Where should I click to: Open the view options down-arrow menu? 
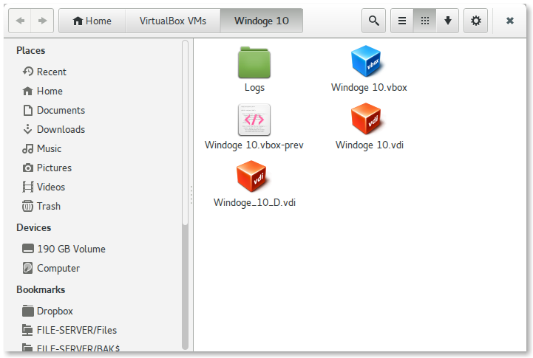(x=447, y=21)
